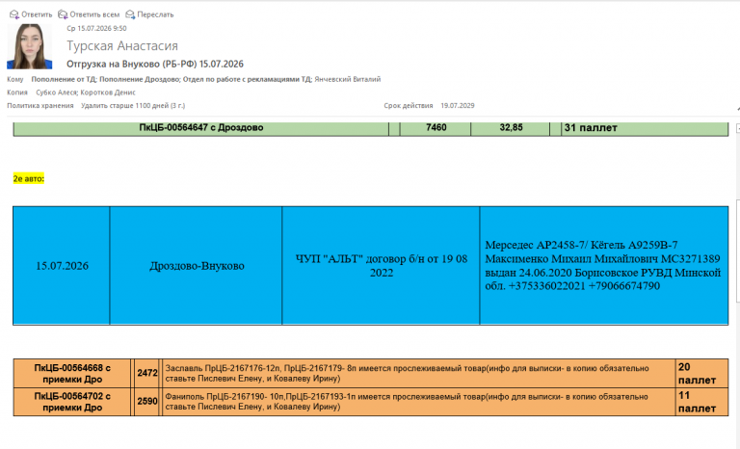Screen dimensions: 740x449
Task: Click highlighted label 2е авто:
Action: click(x=29, y=178)
